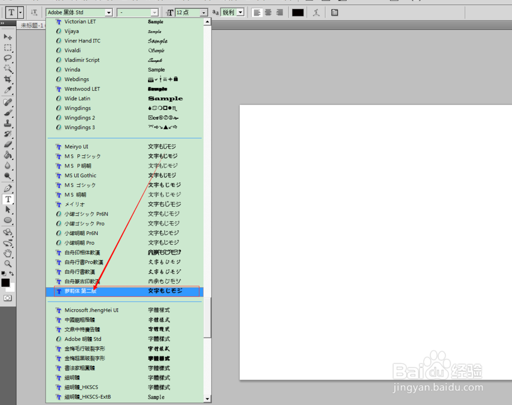Screen dimensions: 512x405
Task: Select the Rectangular Marquee tool
Action: click(8, 48)
